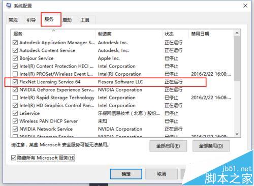The height and width of the screenshot is (186, 254).
Task: Sort by the 服务 column header
Action: [x=53, y=34]
